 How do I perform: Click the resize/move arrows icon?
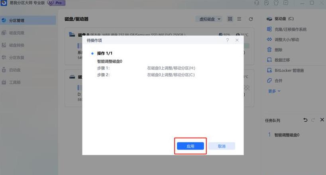tap(269, 39)
